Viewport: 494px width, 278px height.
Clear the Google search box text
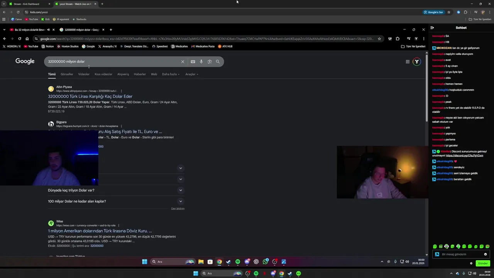coord(183,62)
